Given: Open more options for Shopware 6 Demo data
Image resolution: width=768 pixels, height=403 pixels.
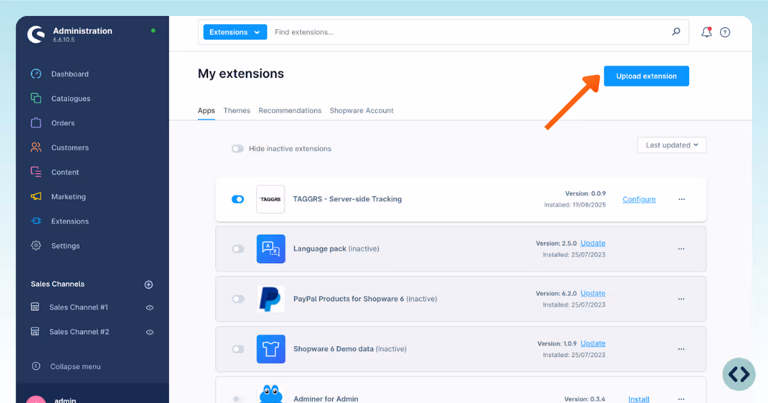Looking at the screenshot, I should pos(681,349).
